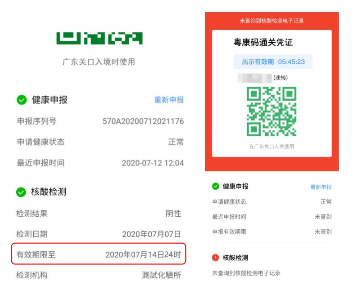The image size is (358, 290).
Task: Click the left panel 核酸检测 heading
Action: (x=49, y=192)
